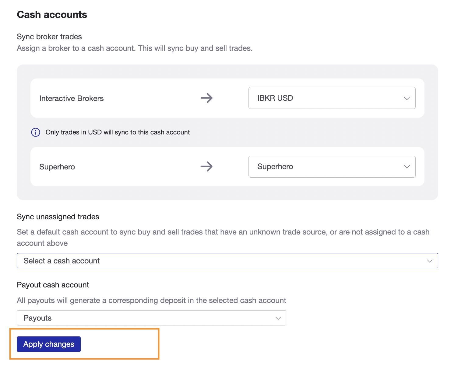Click the Interactive Brokers broker label

pos(72,98)
